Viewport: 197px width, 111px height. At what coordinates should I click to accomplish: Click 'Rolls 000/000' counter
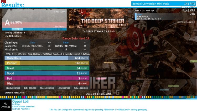pos(30,88)
